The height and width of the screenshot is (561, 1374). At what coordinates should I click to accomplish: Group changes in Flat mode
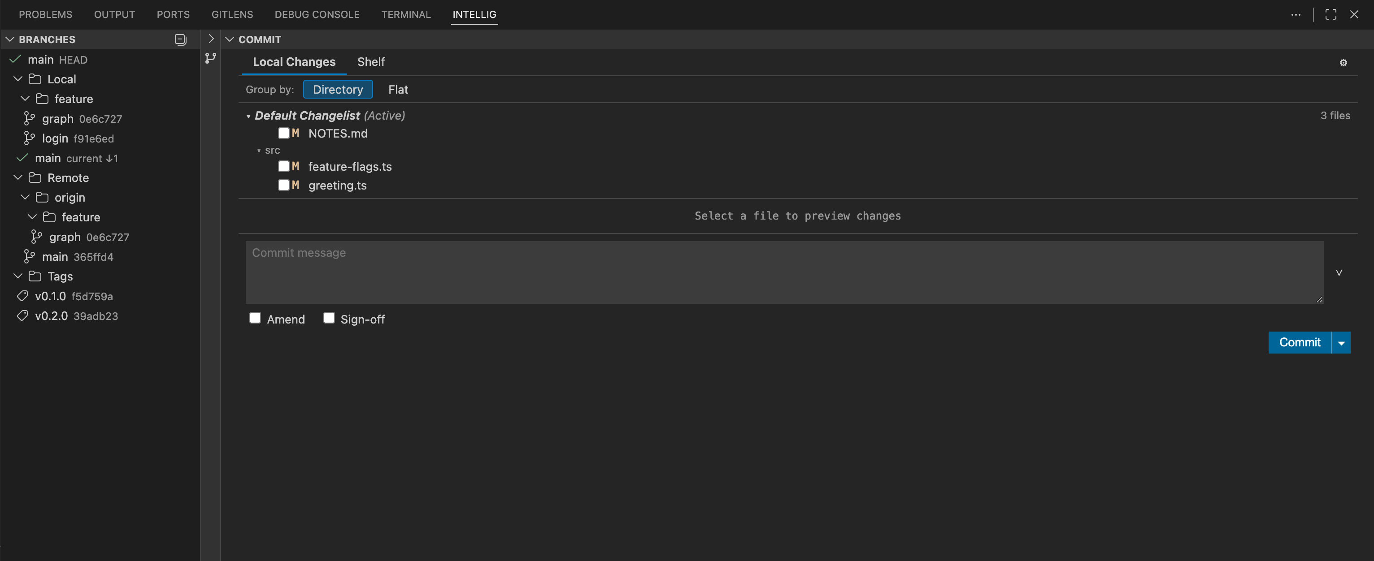(398, 90)
